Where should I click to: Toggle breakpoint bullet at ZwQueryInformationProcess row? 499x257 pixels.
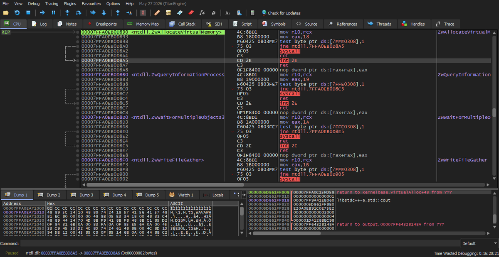pyautogui.click(x=78, y=75)
